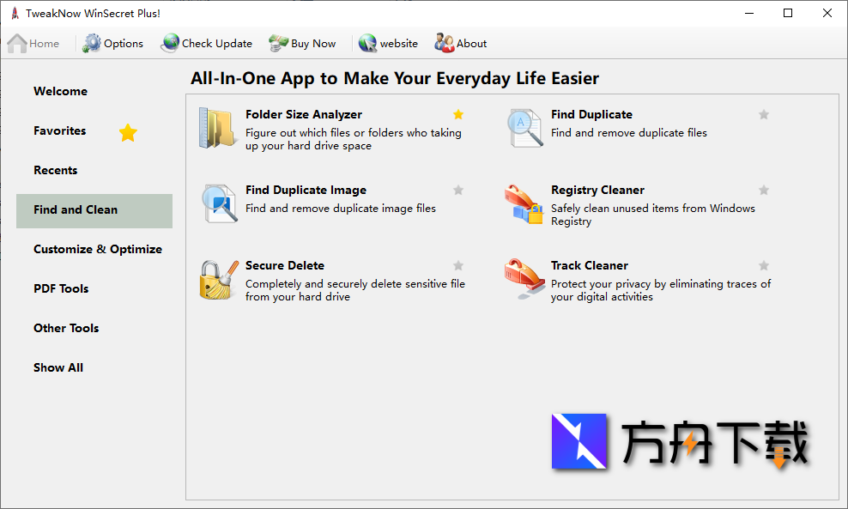Image resolution: width=848 pixels, height=509 pixels.
Task: Select the Recents sidebar entry
Action: click(x=55, y=170)
